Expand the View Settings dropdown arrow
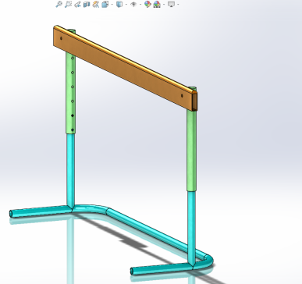 point(178,5)
